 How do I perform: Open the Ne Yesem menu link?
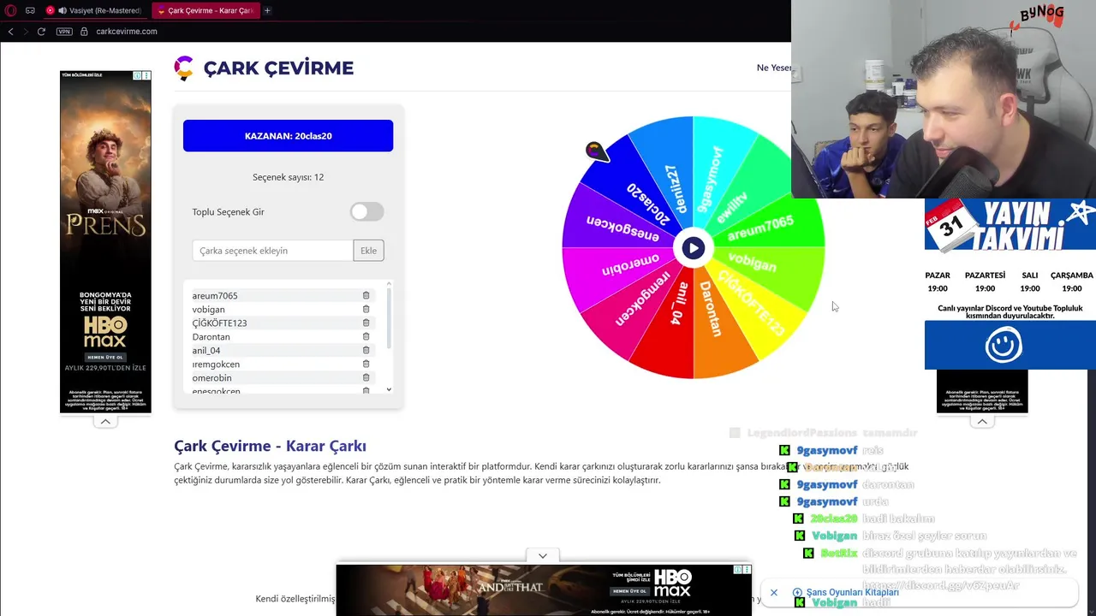773,68
